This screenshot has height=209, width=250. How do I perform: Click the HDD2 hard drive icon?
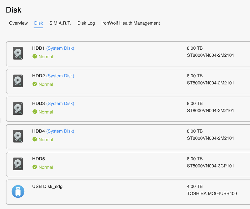tap(18, 81)
